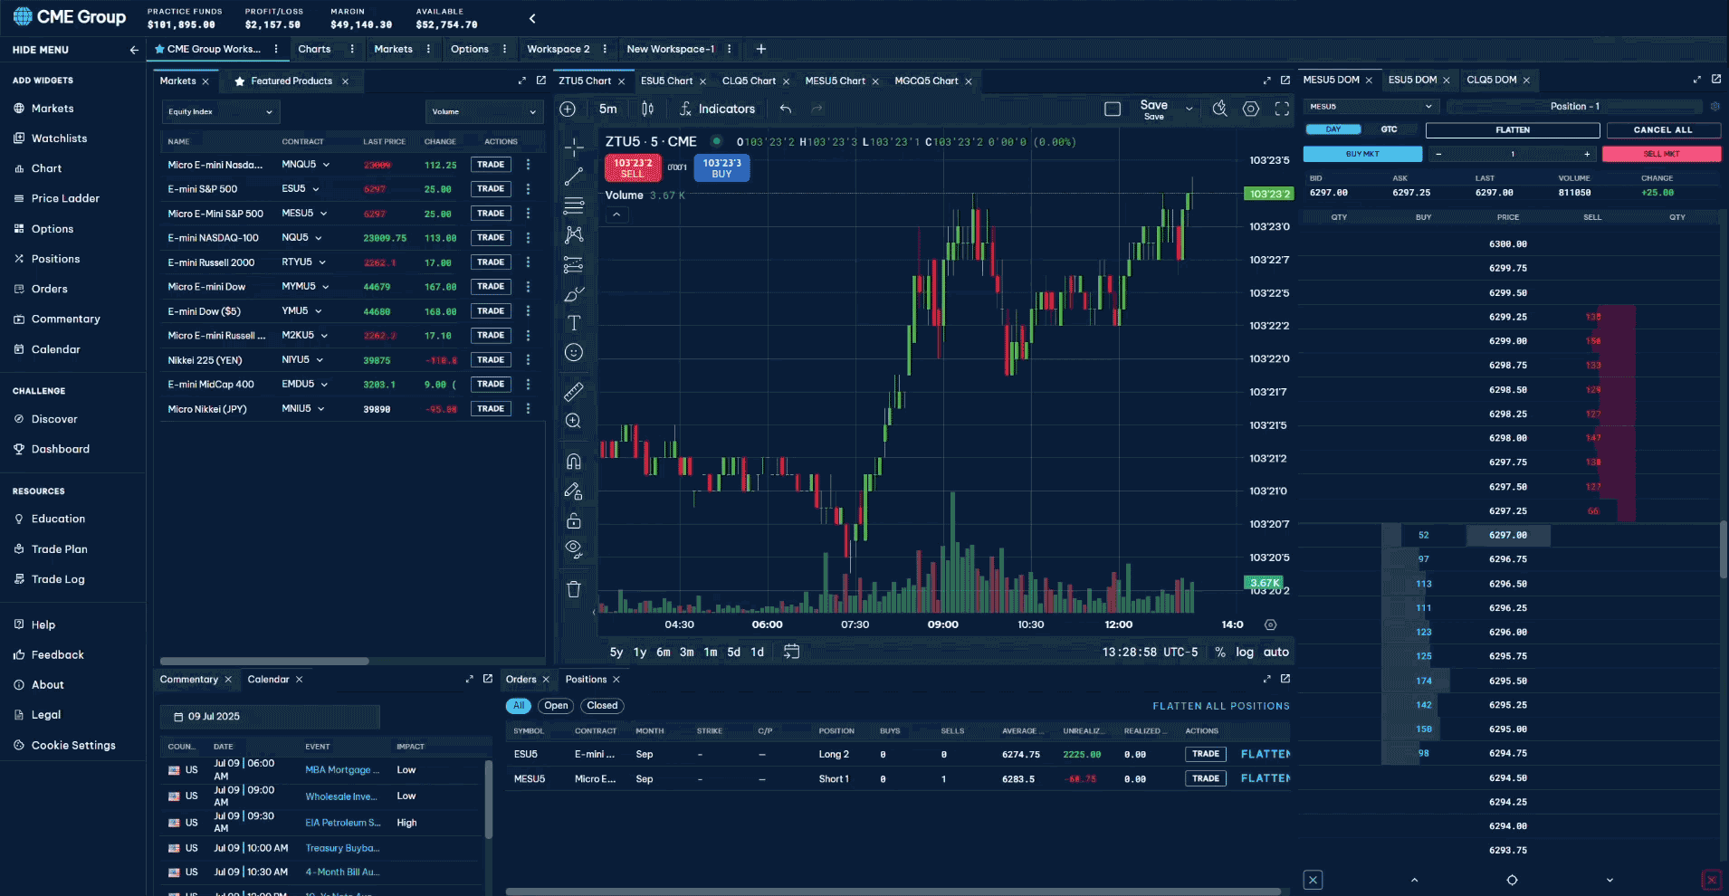Click the order quantity plus stepper

click(1587, 154)
